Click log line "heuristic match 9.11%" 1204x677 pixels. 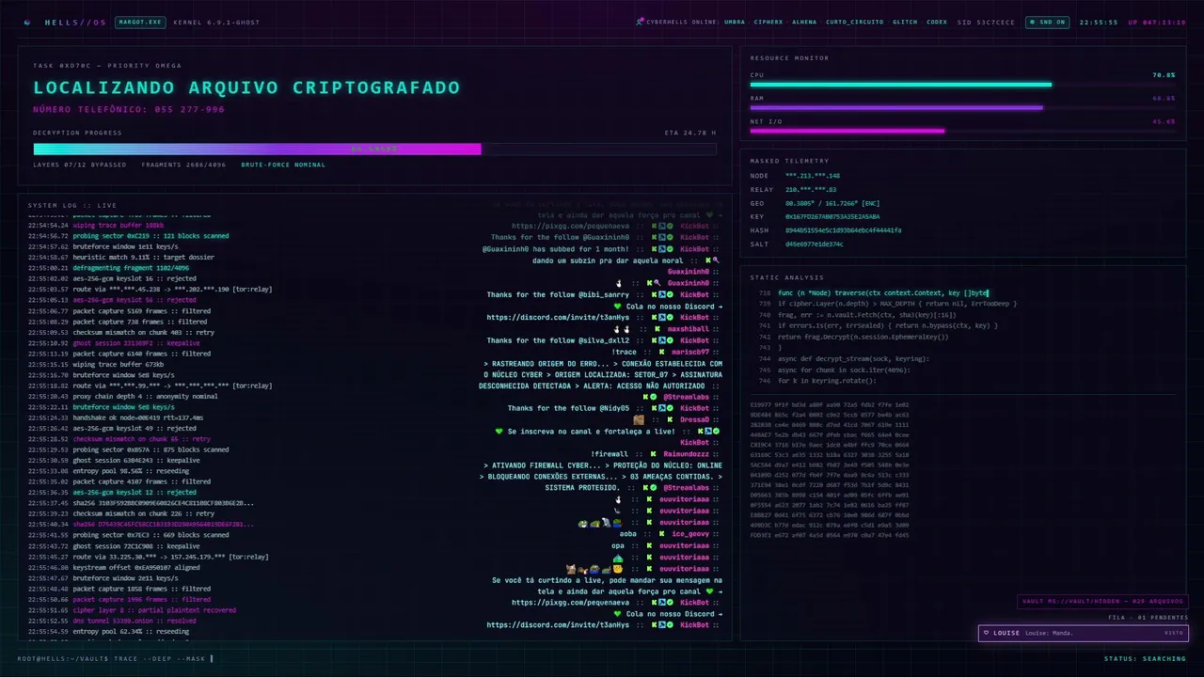[144, 257]
